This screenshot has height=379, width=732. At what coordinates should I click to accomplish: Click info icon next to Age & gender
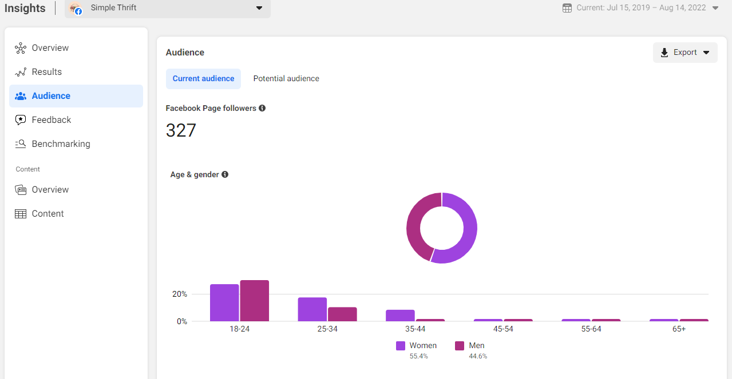(225, 174)
